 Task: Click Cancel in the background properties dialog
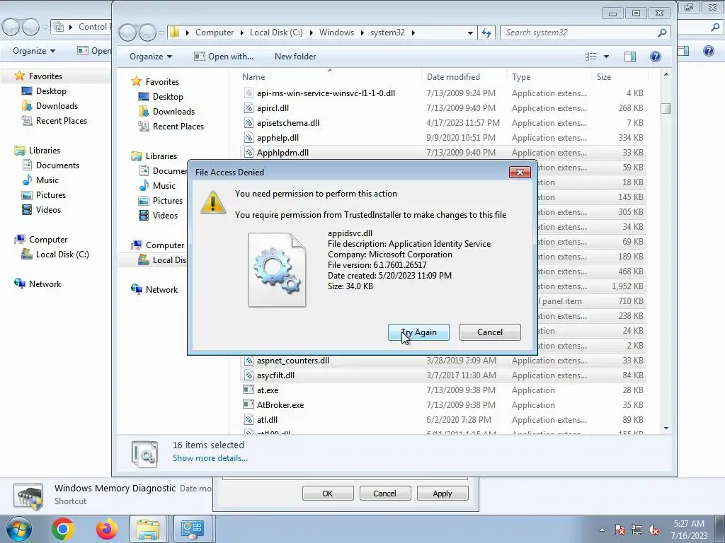tap(384, 494)
